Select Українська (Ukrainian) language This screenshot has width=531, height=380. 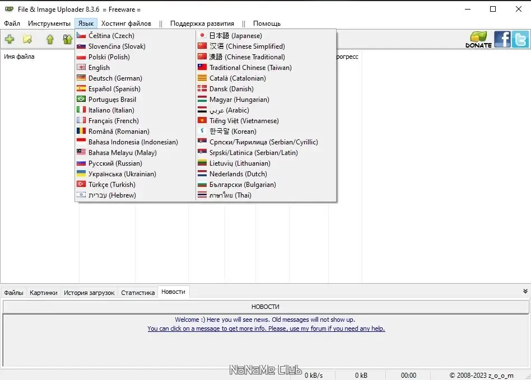tap(135, 174)
